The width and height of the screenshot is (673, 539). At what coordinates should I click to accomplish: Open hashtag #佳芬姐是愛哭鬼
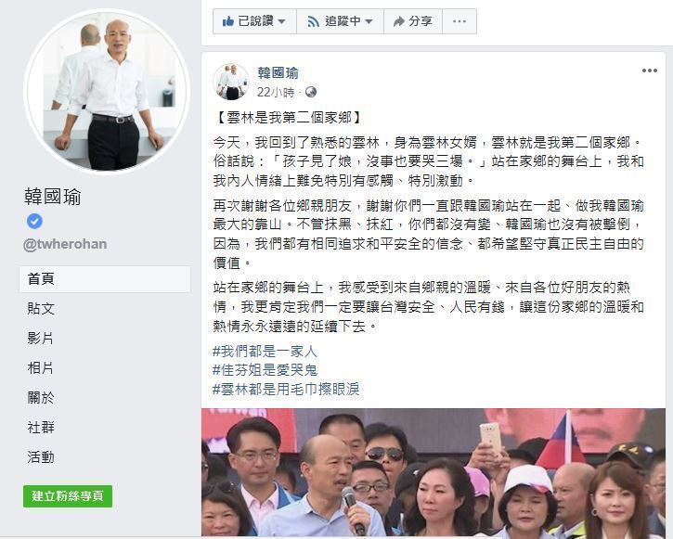point(265,370)
